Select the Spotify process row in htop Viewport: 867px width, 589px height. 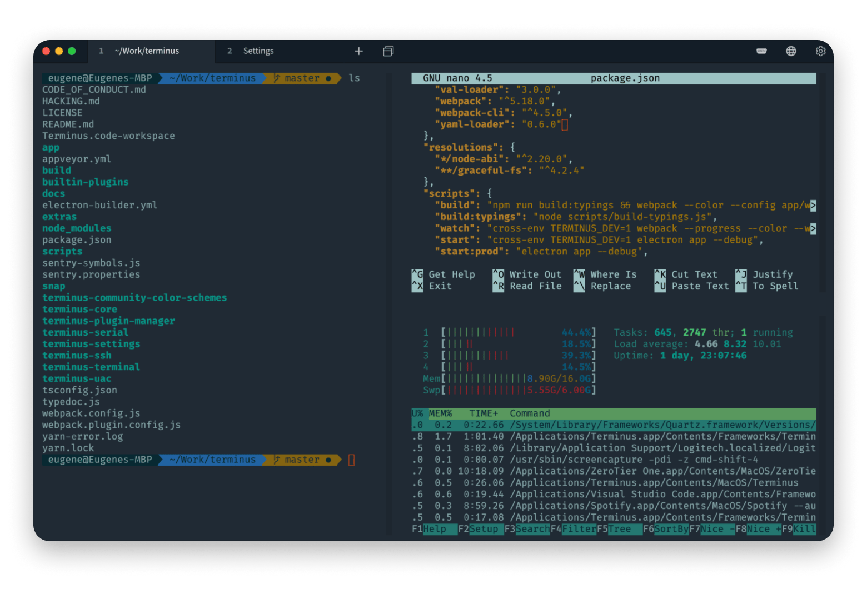tap(611, 506)
